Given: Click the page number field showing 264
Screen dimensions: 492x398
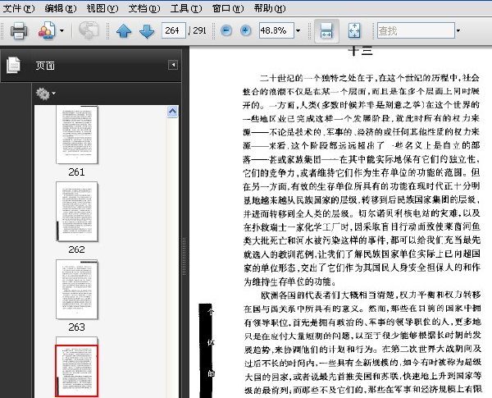Looking at the screenshot, I should pyautogui.click(x=174, y=30).
